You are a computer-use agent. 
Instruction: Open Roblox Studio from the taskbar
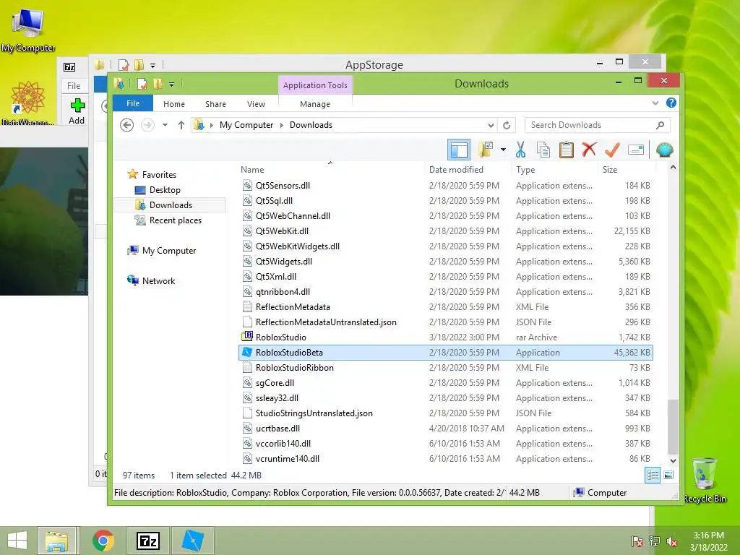[x=192, y=541]
